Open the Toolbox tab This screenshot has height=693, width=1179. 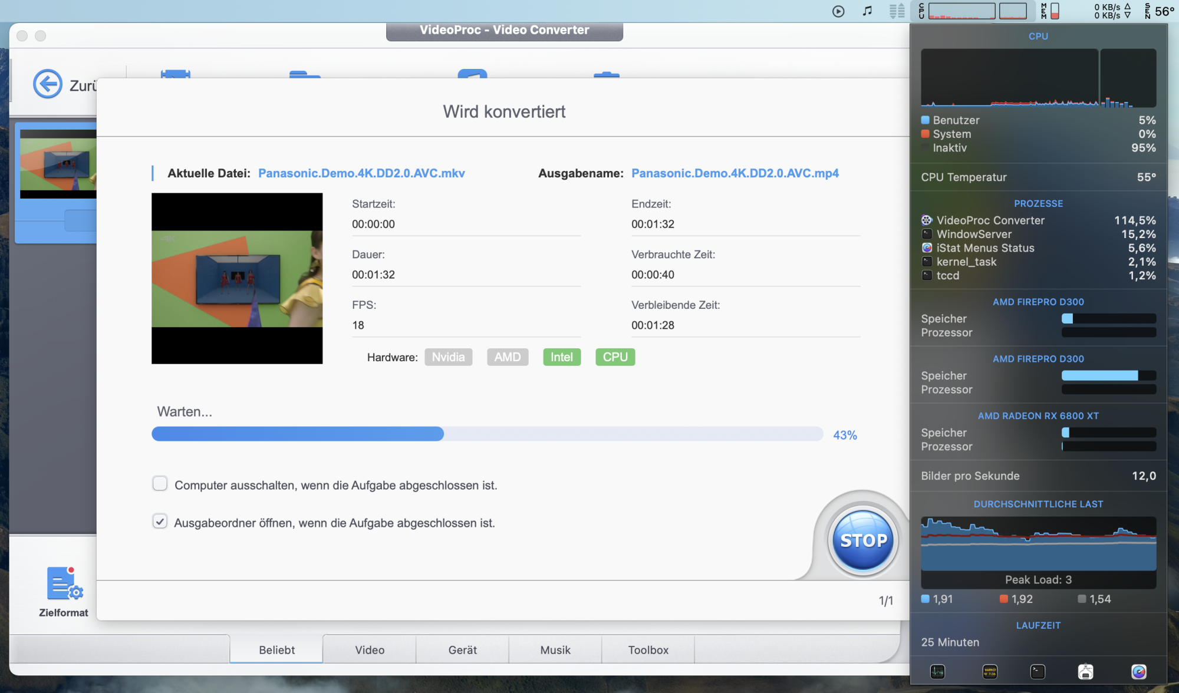[x=648, y=649]
